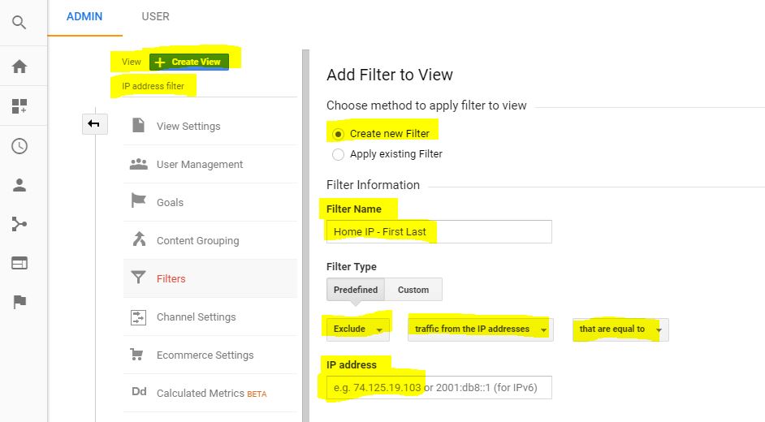Select the Create new Filter radio button

[339, 134]
